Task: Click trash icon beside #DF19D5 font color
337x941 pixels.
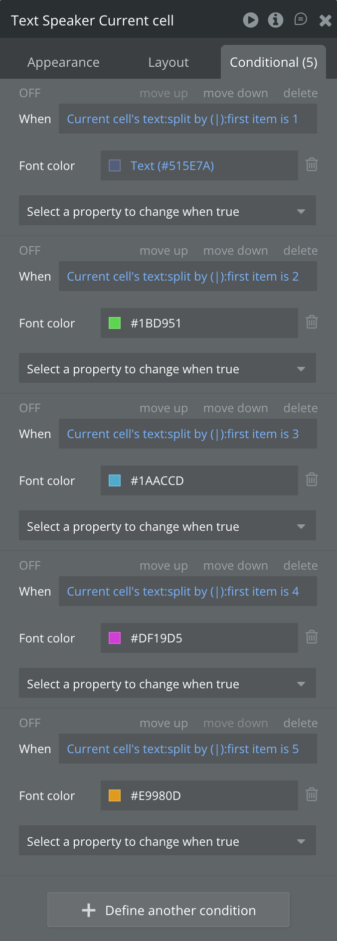Action: click(x=312, y=637)
